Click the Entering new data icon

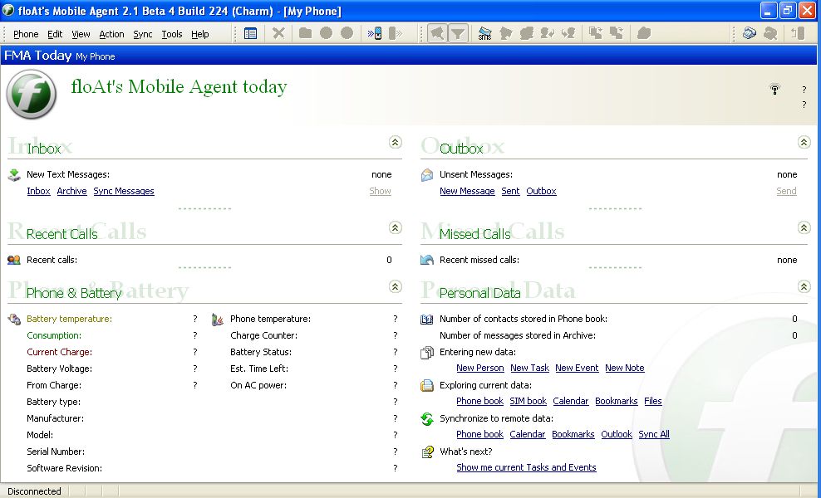(427, 353)
